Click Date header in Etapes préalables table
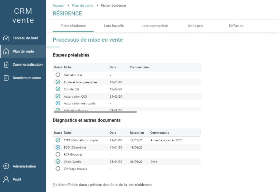This screenshot has width=279, height=192. coord(113,67)
